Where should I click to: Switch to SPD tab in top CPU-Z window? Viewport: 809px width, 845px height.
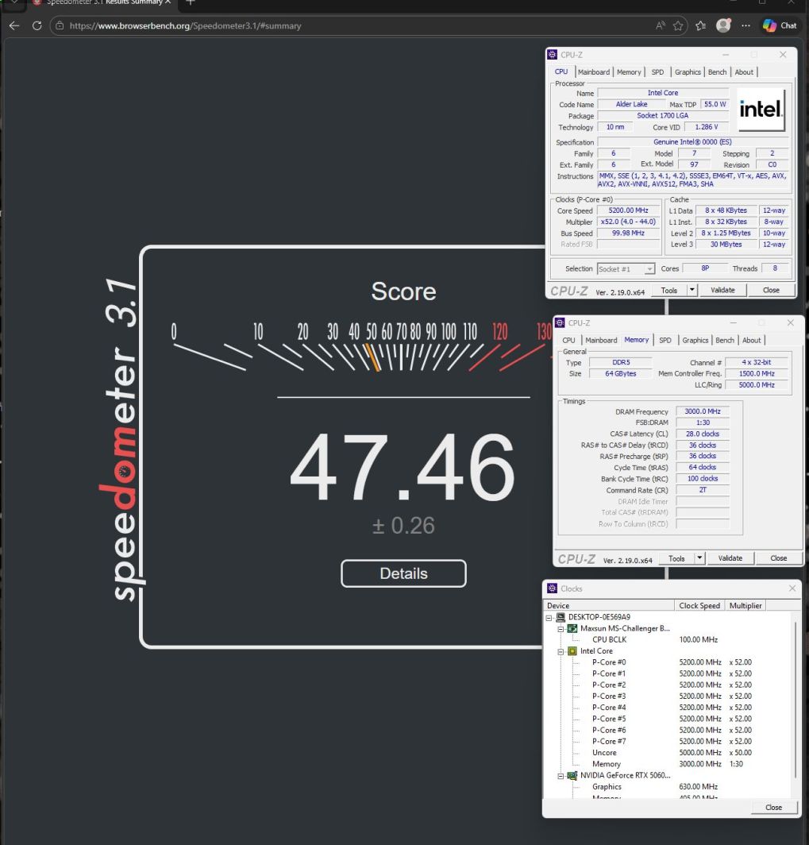tap(657, 71)
